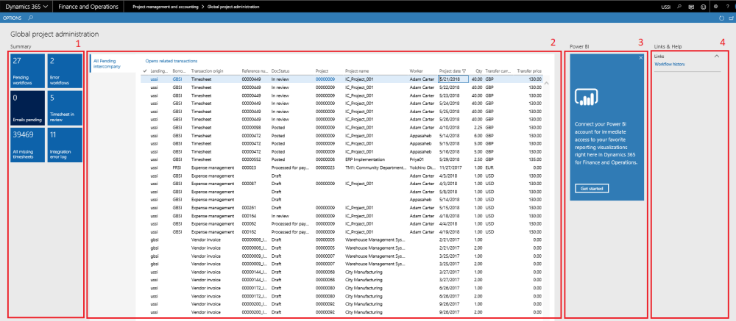Open the help question mark icon
Screen dimensions: 736x321
728,7
